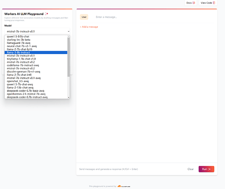Click the sparkle icon beside Playground title
The width and height of the screenshot is (225, 189).
(47, 14)
